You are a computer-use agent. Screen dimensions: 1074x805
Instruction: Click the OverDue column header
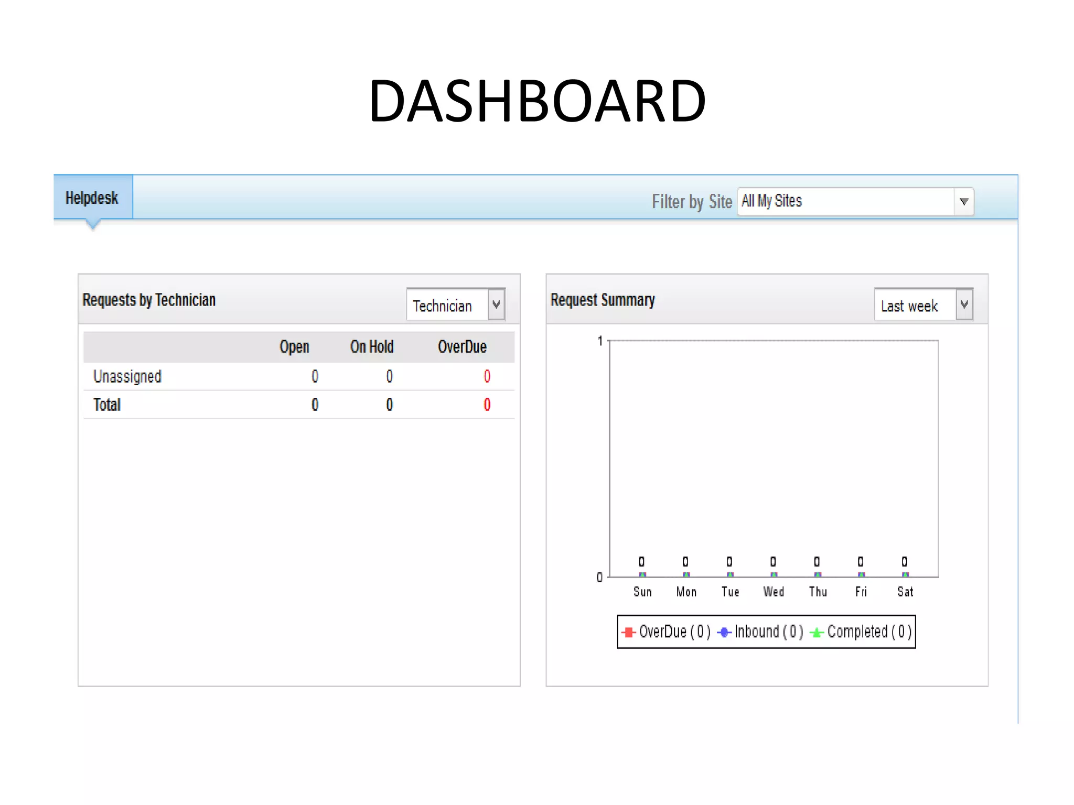[462, 346]
